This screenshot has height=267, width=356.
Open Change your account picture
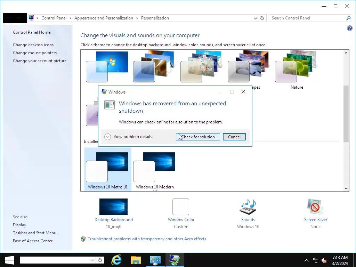coord(40,60)
